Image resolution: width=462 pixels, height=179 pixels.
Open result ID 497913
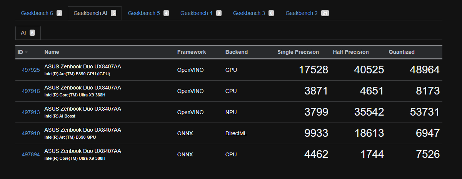tap(31, 112)
